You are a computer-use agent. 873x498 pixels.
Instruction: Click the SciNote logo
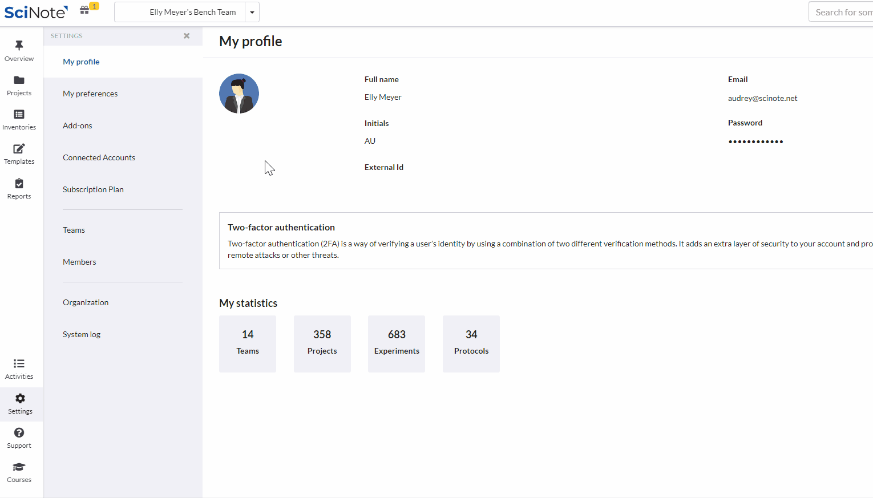click(35, 12)
